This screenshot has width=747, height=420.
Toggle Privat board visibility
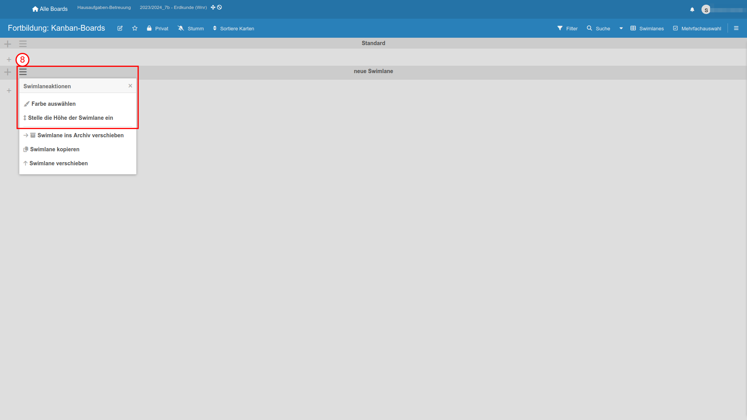158,28
